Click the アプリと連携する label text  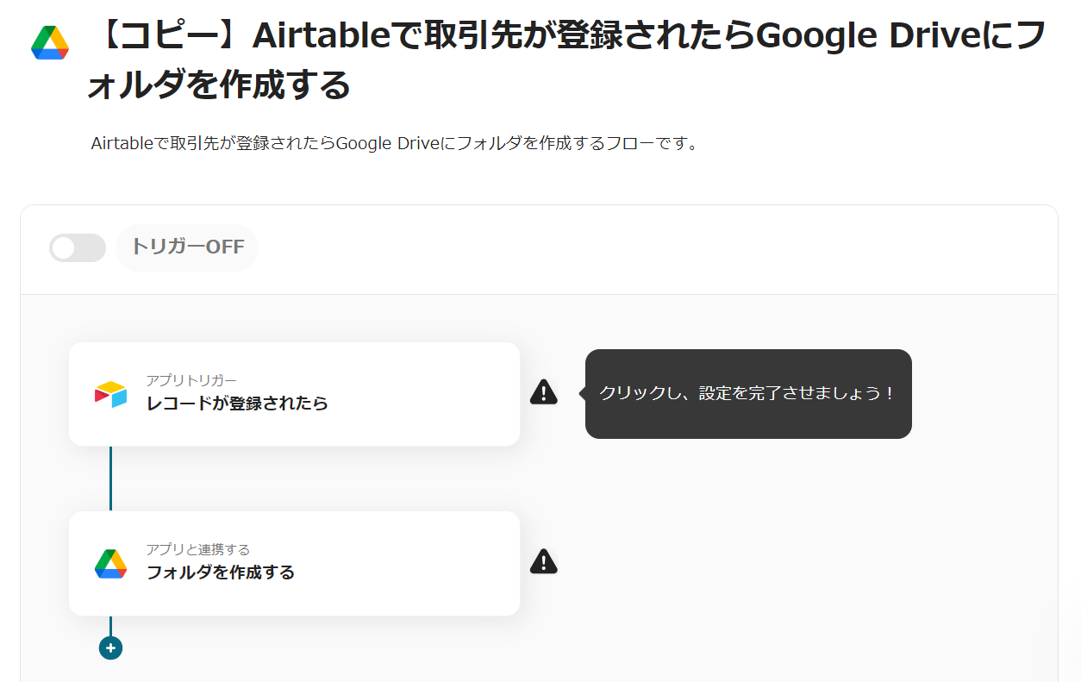[x=197, y=549]
